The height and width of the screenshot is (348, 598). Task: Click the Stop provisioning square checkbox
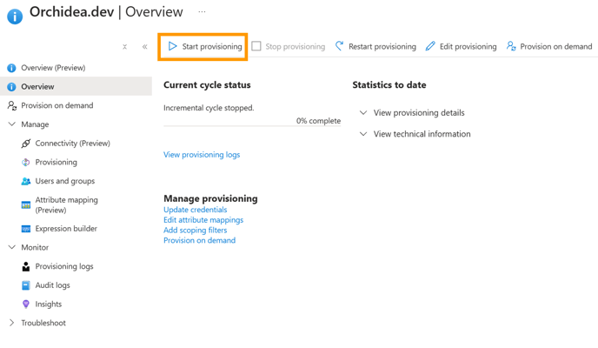tap(256, 46)
